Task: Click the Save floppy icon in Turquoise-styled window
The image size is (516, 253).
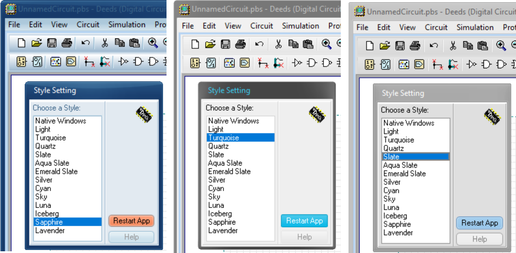Action: point(226,44)
